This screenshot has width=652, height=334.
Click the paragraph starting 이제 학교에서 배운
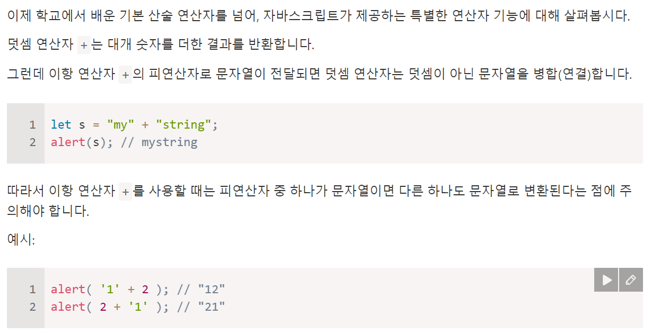319,16
